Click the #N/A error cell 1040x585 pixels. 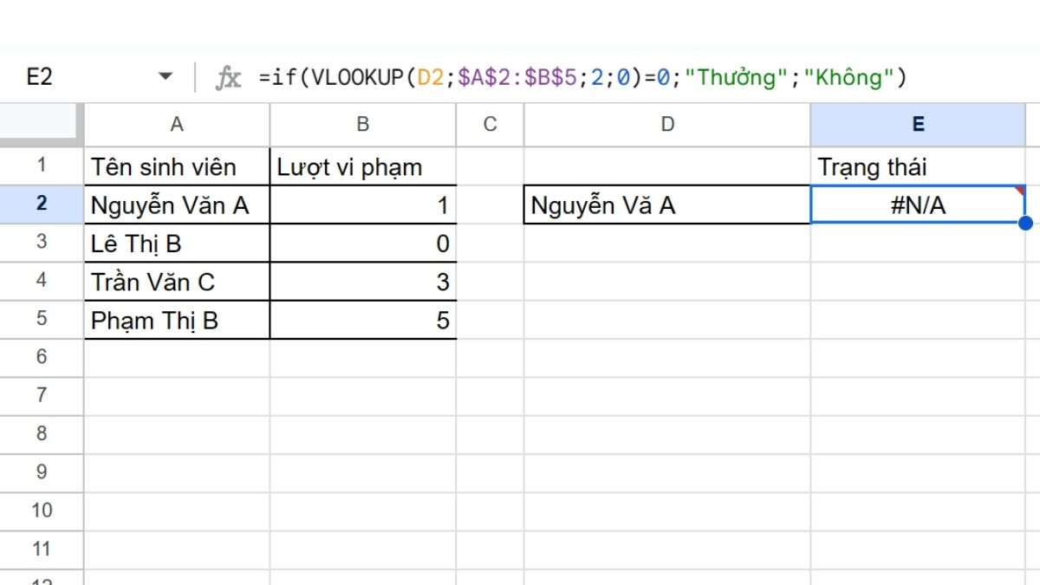point(918,205)
